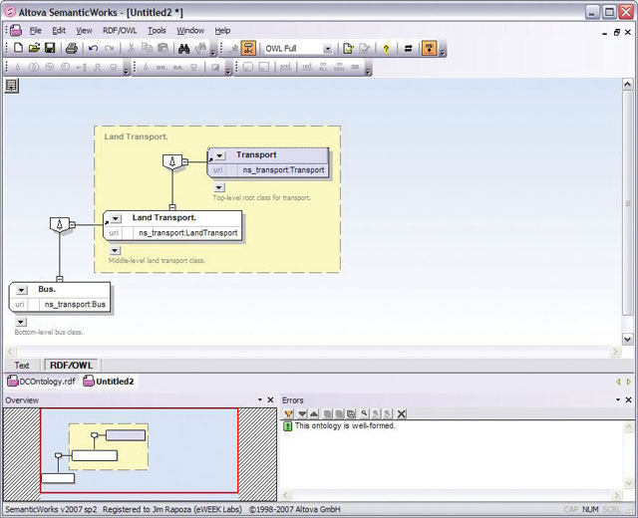Screen dimensions: 638x518
Task: Open the Window menu
Action: (190, 31)
